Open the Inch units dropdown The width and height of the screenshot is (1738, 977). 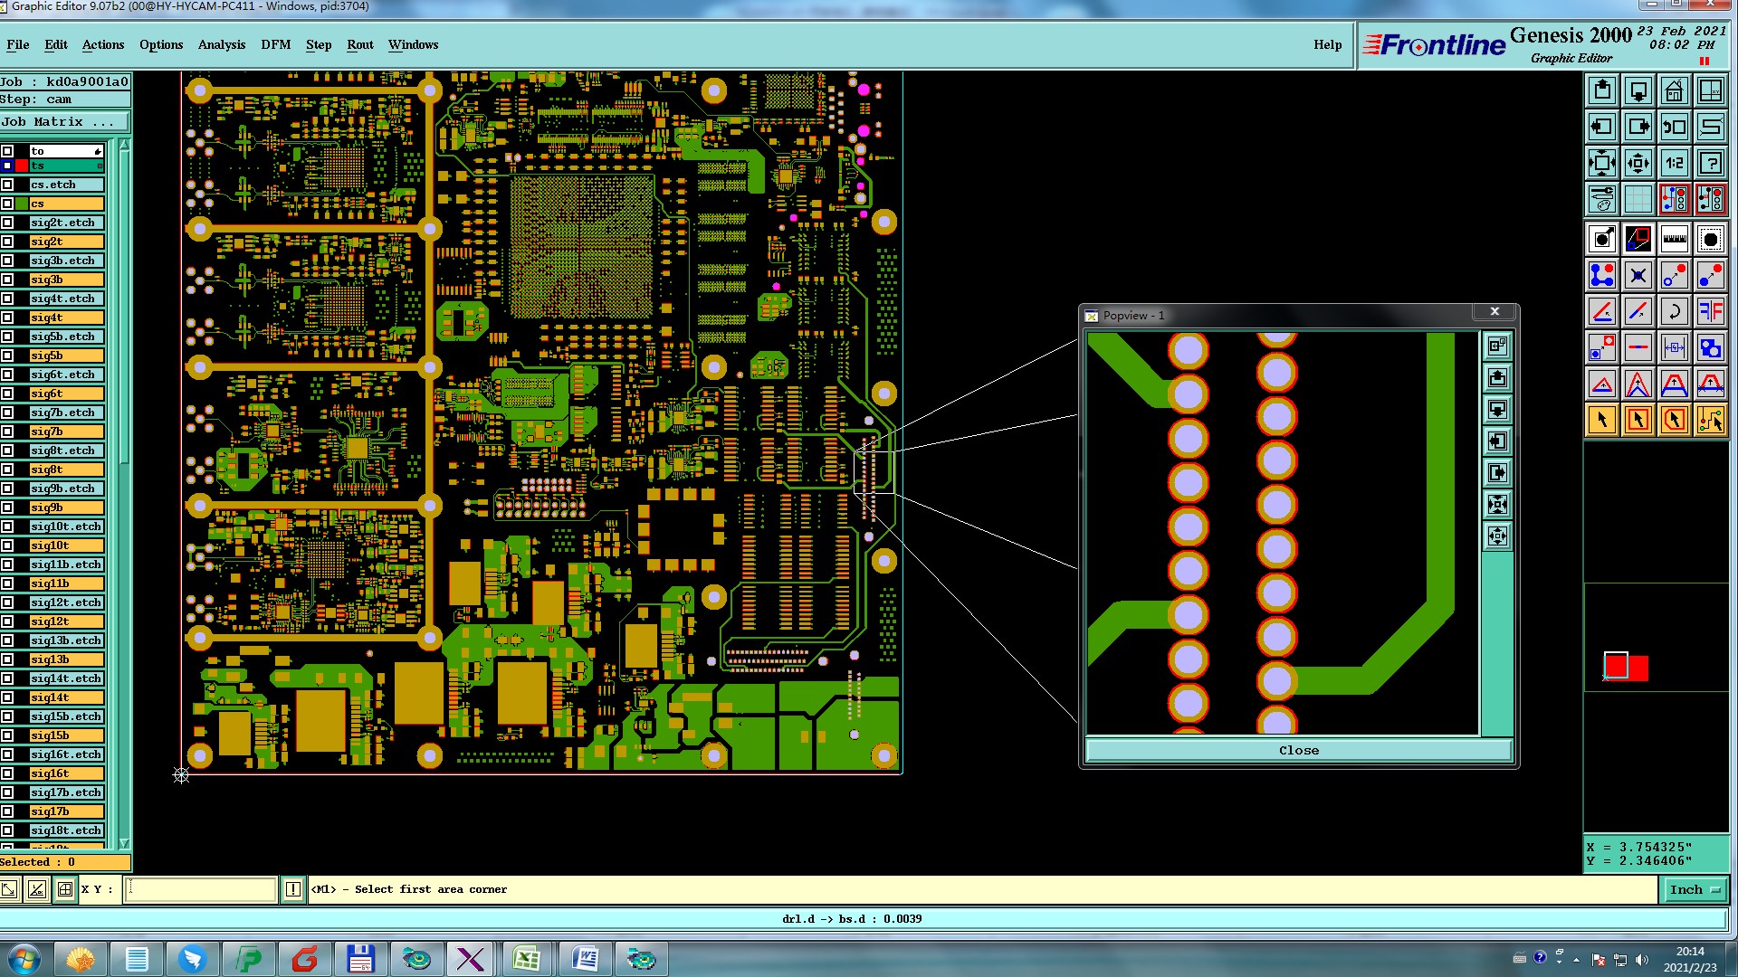(x=1695, y=890)
